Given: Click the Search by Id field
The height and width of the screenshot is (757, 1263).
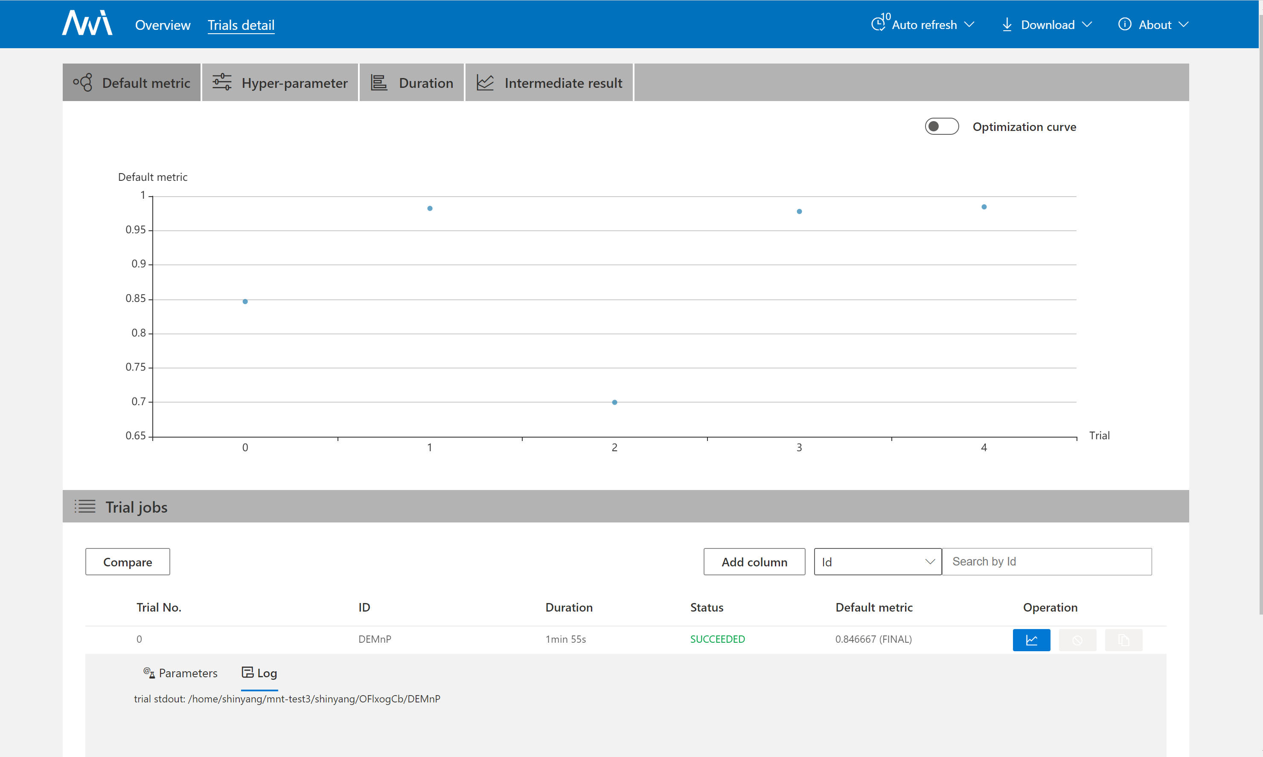Looking at the screenshot, I should 1046,562.
